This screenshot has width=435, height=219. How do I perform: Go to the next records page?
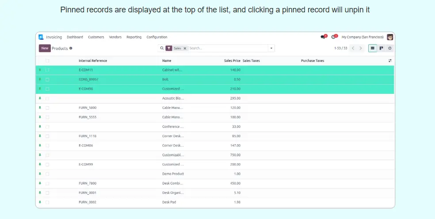[x=361, y=48]
